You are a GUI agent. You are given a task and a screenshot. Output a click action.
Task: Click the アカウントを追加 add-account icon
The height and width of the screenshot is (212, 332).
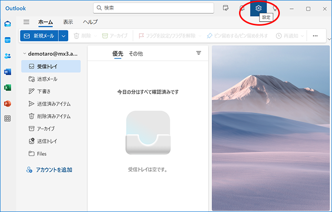pyautogui.click(x=29, y=170)
